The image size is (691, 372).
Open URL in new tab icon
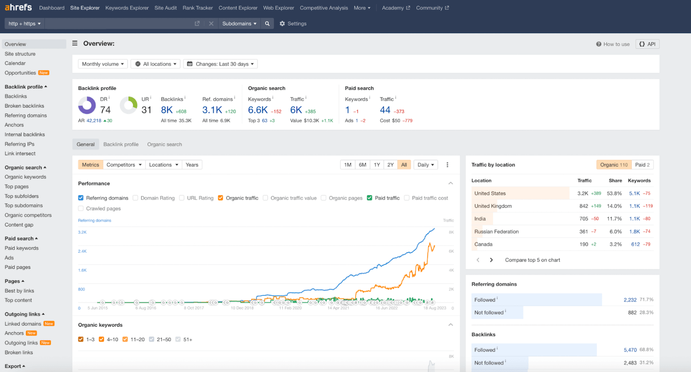(x=197, y=24)
